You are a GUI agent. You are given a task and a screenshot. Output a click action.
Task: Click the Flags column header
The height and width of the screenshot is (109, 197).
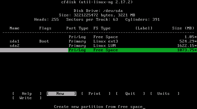point(45,28)
